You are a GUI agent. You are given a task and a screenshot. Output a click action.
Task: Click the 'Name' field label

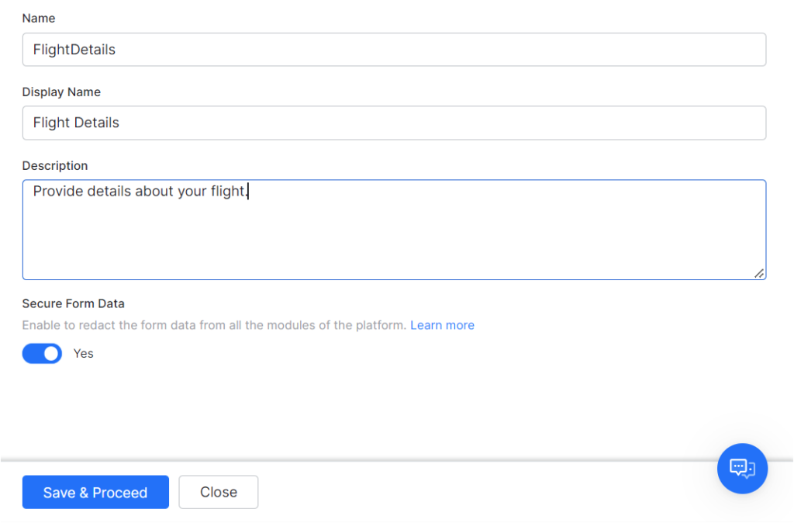coord(39,19)
